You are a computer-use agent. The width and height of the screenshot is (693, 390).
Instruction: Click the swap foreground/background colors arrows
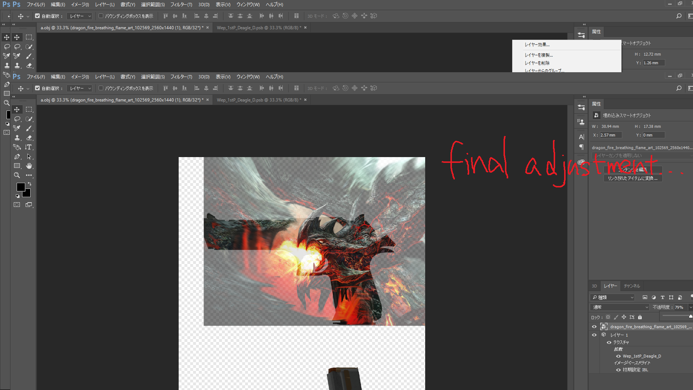(x=30, y=184)
